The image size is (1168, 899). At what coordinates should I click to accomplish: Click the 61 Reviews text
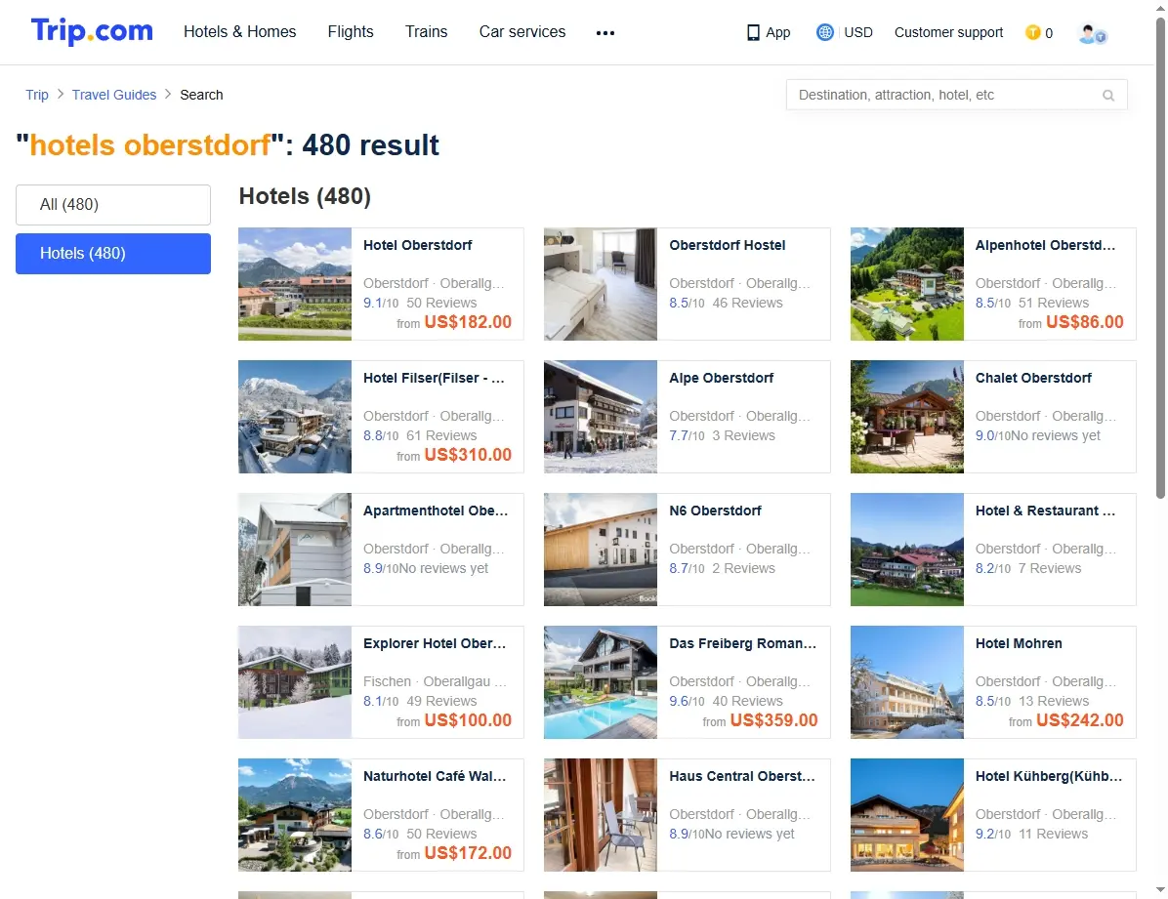click(441, 435)
